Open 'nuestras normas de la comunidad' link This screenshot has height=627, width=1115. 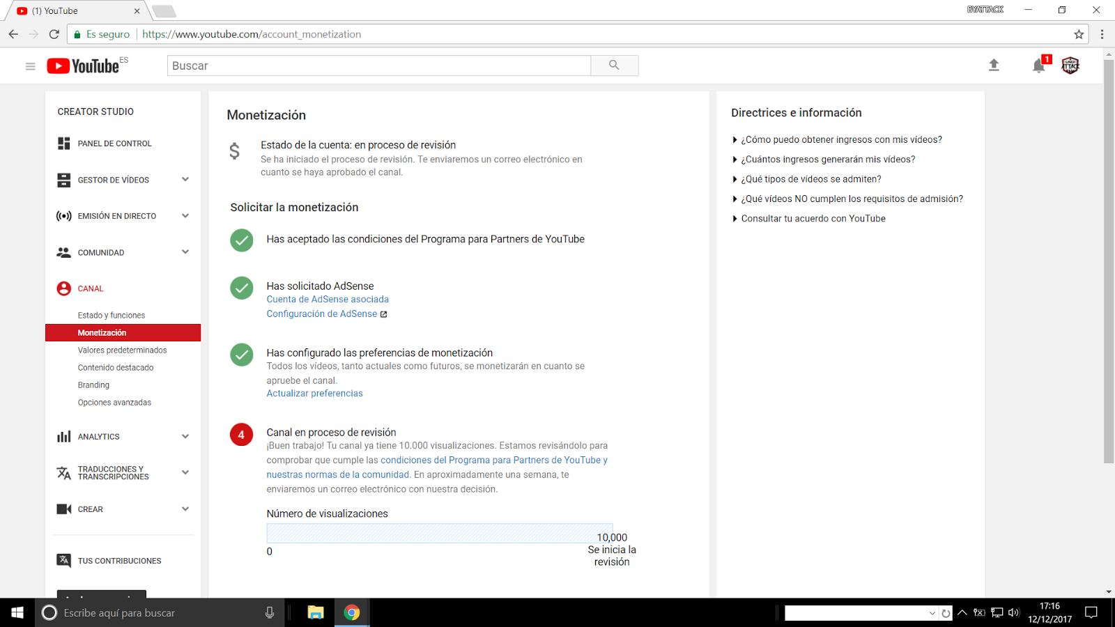pos(338,475)
